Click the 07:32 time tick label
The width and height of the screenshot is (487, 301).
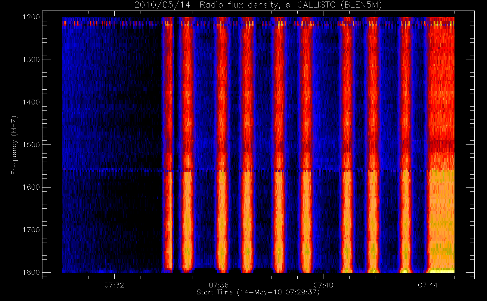(x=114, y=285)
